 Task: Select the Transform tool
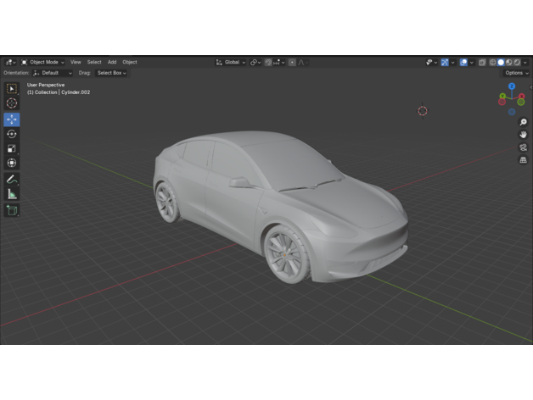(x=12, y=163)
